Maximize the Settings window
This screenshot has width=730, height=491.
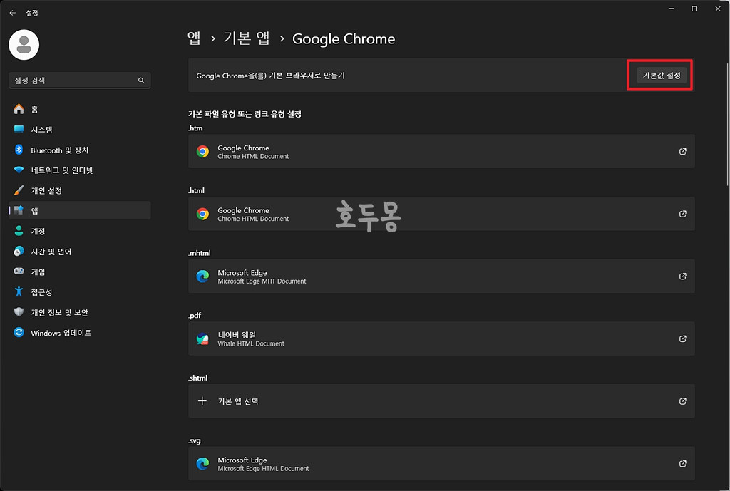pyautogui.click(x=694, y=9)
